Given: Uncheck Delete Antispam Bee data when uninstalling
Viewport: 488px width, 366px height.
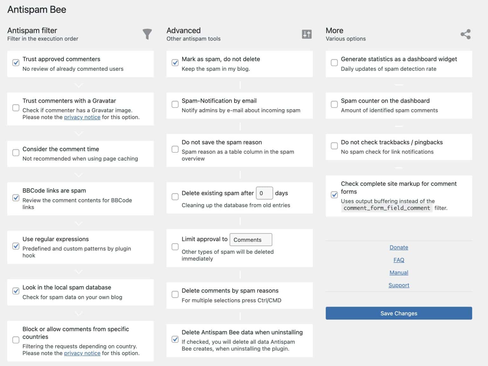Looking at the screenshot, I should click(x=175, y=339).
